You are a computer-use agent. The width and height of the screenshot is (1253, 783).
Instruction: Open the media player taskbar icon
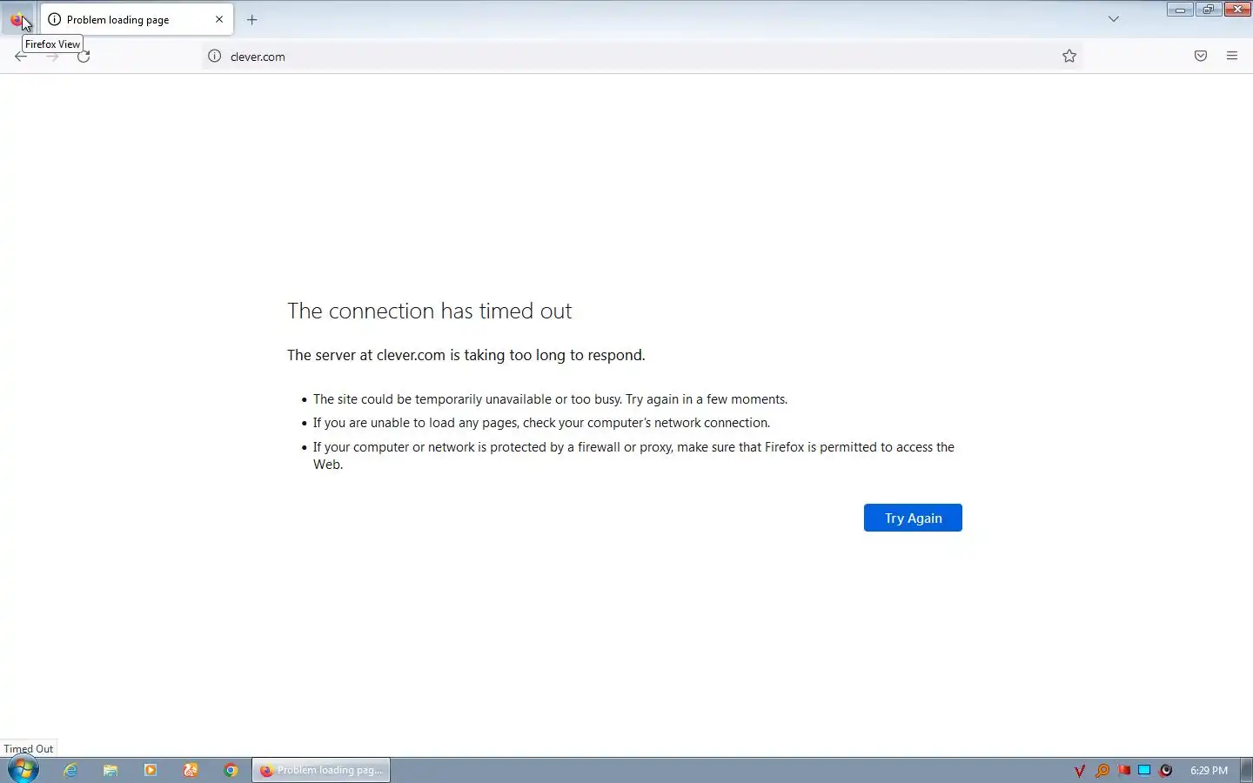[151, 770]
